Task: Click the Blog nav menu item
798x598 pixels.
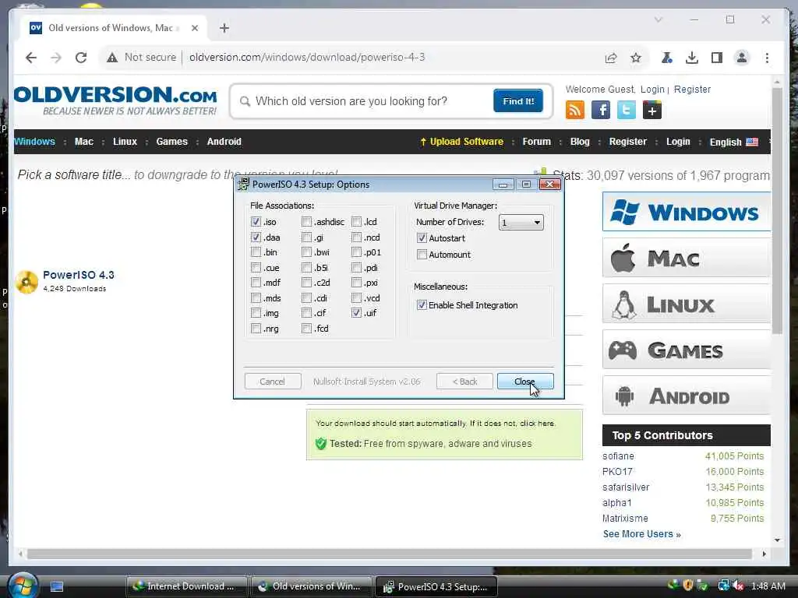Action: click(580, 142)
